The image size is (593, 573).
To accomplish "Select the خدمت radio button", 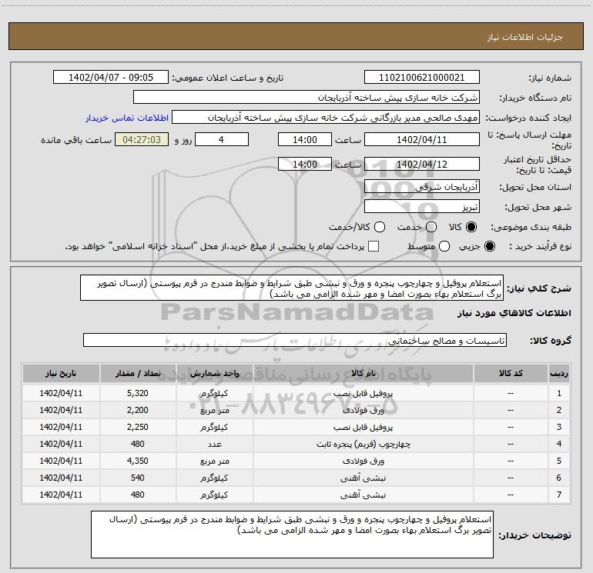I will point(431,227).
